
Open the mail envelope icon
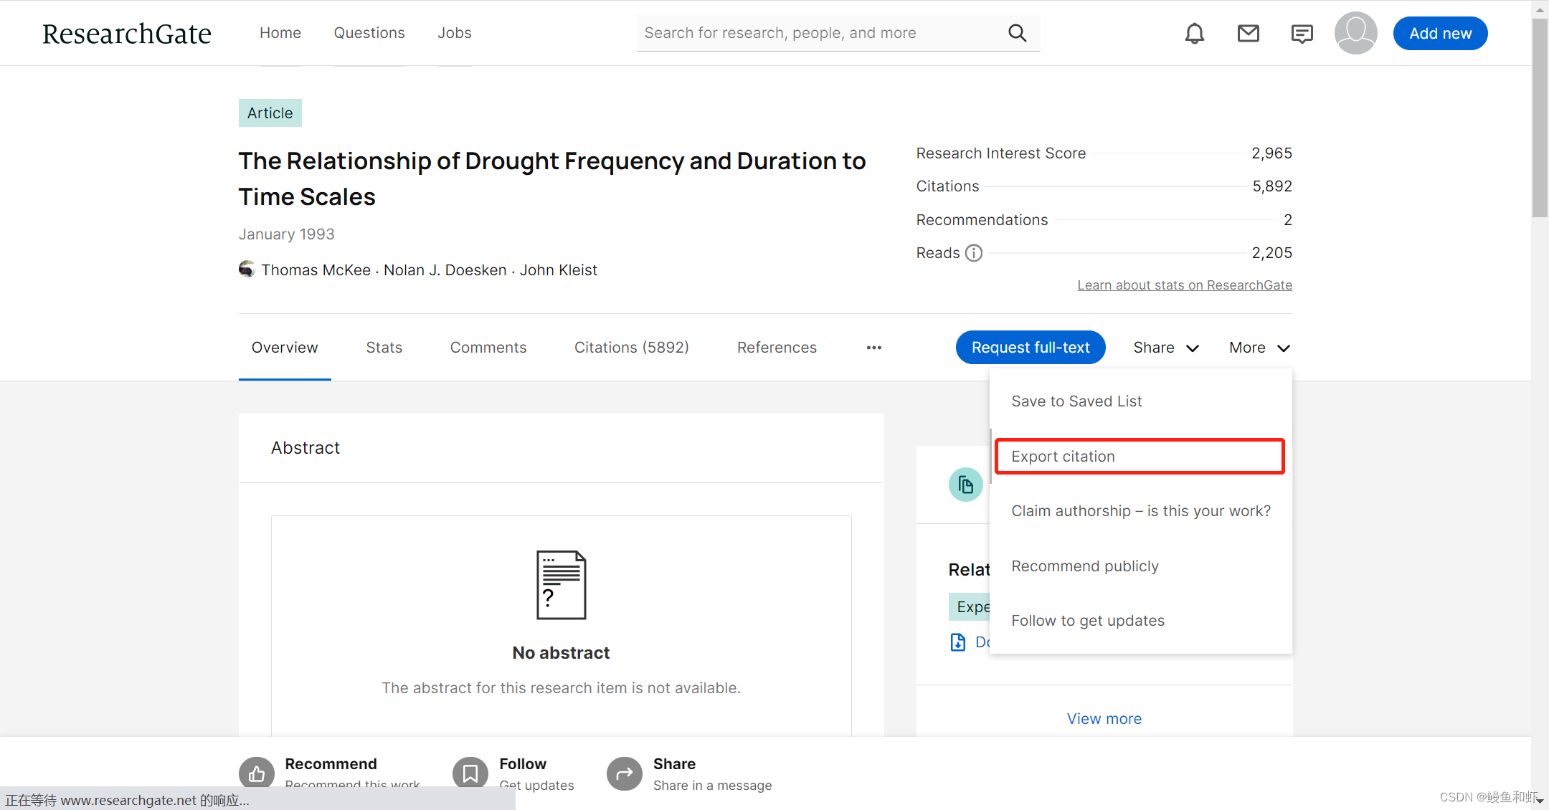[x=1248, y=33]
